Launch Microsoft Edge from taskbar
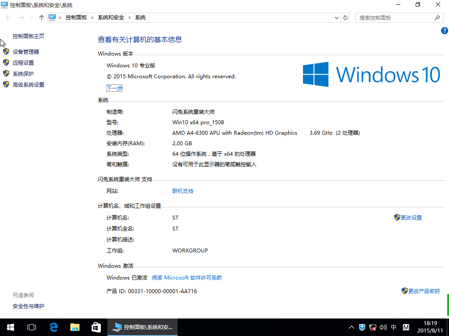449x336 pixels. pyautogui.click(x=53, y=327)
